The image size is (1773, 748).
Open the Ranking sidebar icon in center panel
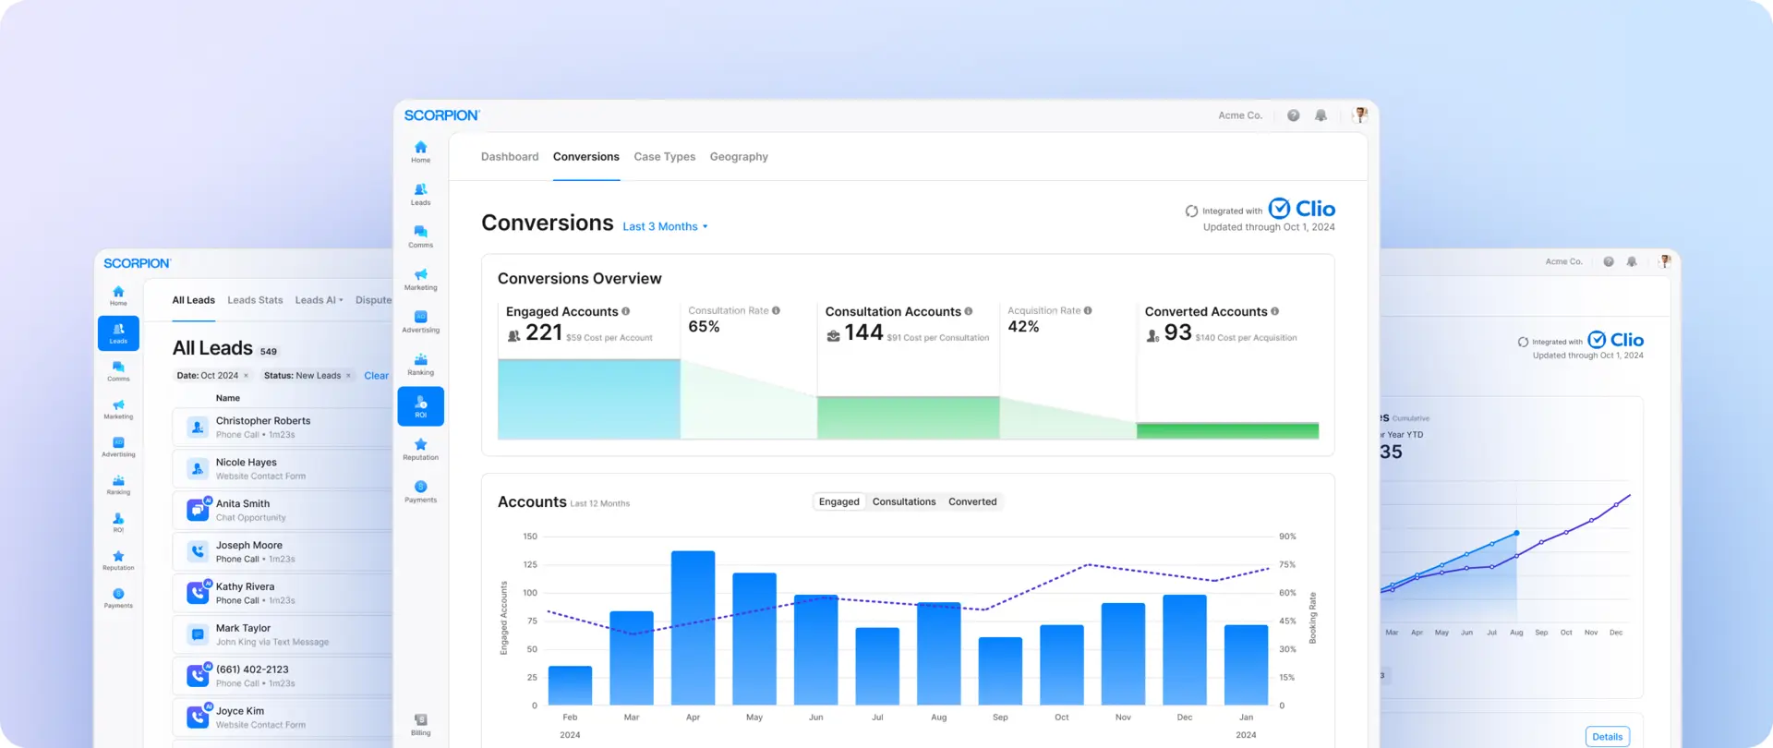[x=420, y=364]
